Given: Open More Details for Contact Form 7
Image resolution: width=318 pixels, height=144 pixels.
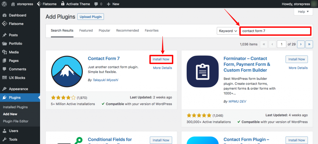Looking at the screenshot, I should pyautogui.click(x=162, y=68).
